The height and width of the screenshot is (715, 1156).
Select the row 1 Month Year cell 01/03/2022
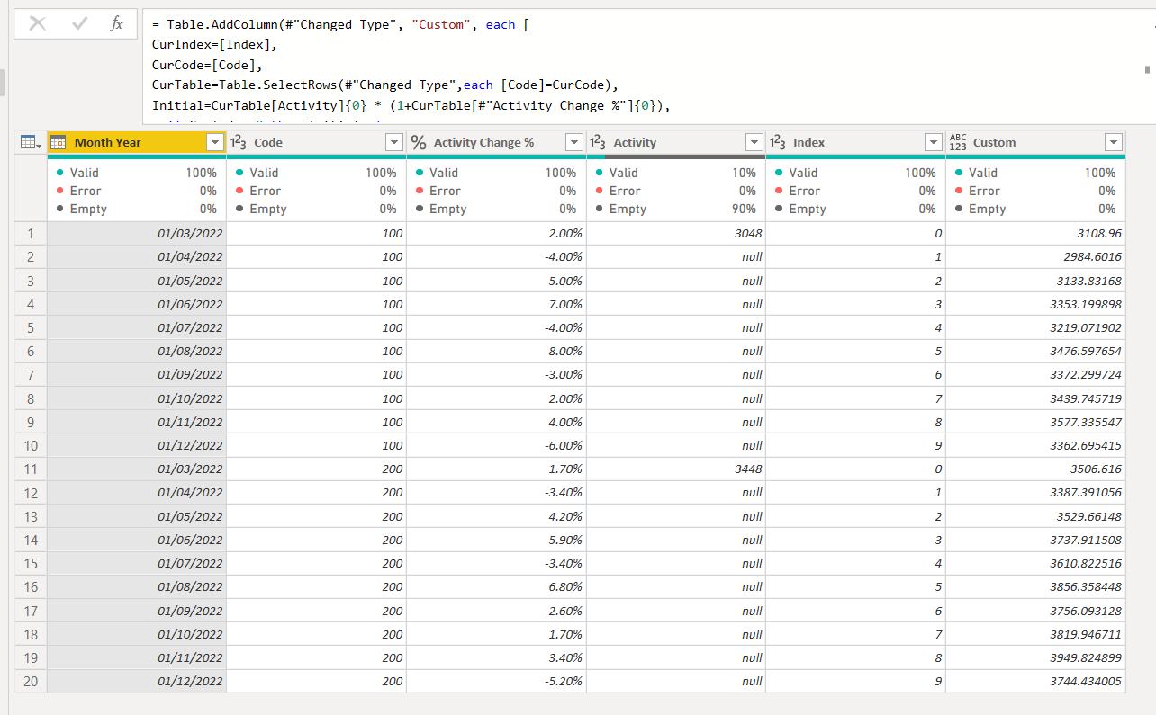[137, 233]
